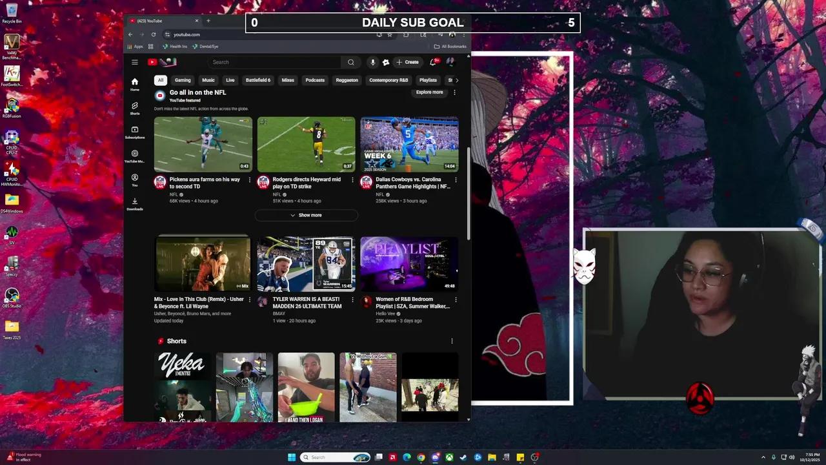Open YouTube Music in the sidebar
Screen dimensions: 826x465
(x=134, y=156)
